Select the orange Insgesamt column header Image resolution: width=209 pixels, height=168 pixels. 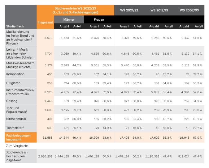coord(45,22)
